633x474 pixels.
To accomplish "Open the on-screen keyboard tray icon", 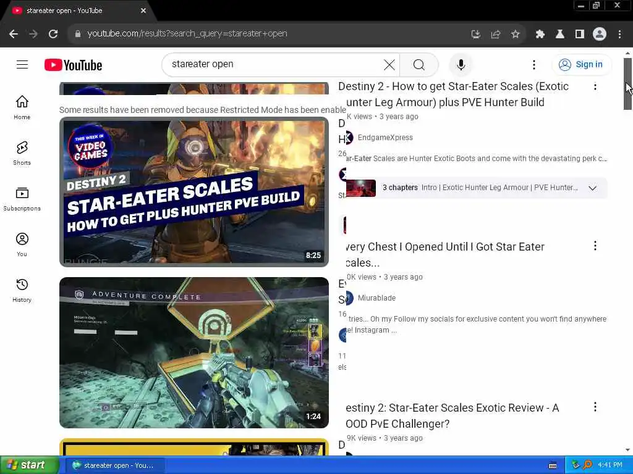I will click(553, 465).
